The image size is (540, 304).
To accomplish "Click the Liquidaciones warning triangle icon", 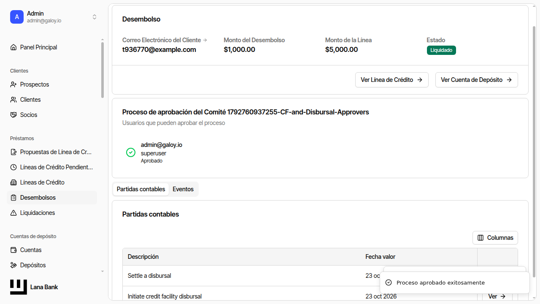I will pos(13,213).
